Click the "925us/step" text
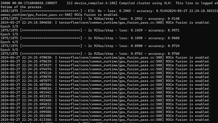Screen dimensions: 218x123 103,54
